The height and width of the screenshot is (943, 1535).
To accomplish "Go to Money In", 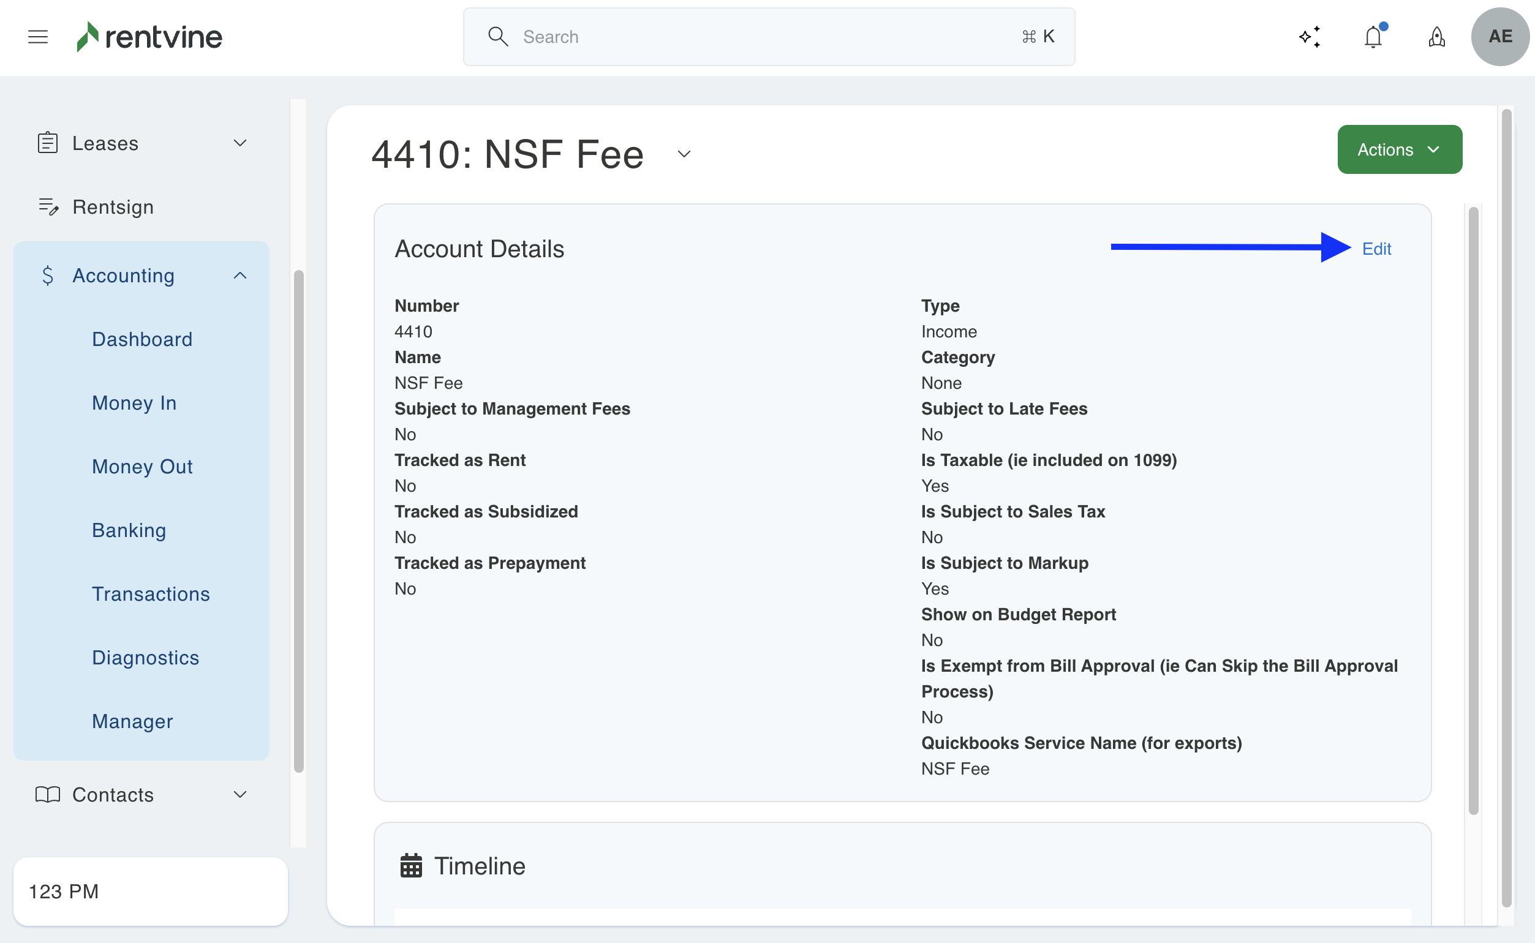I will tap(134, 403).
